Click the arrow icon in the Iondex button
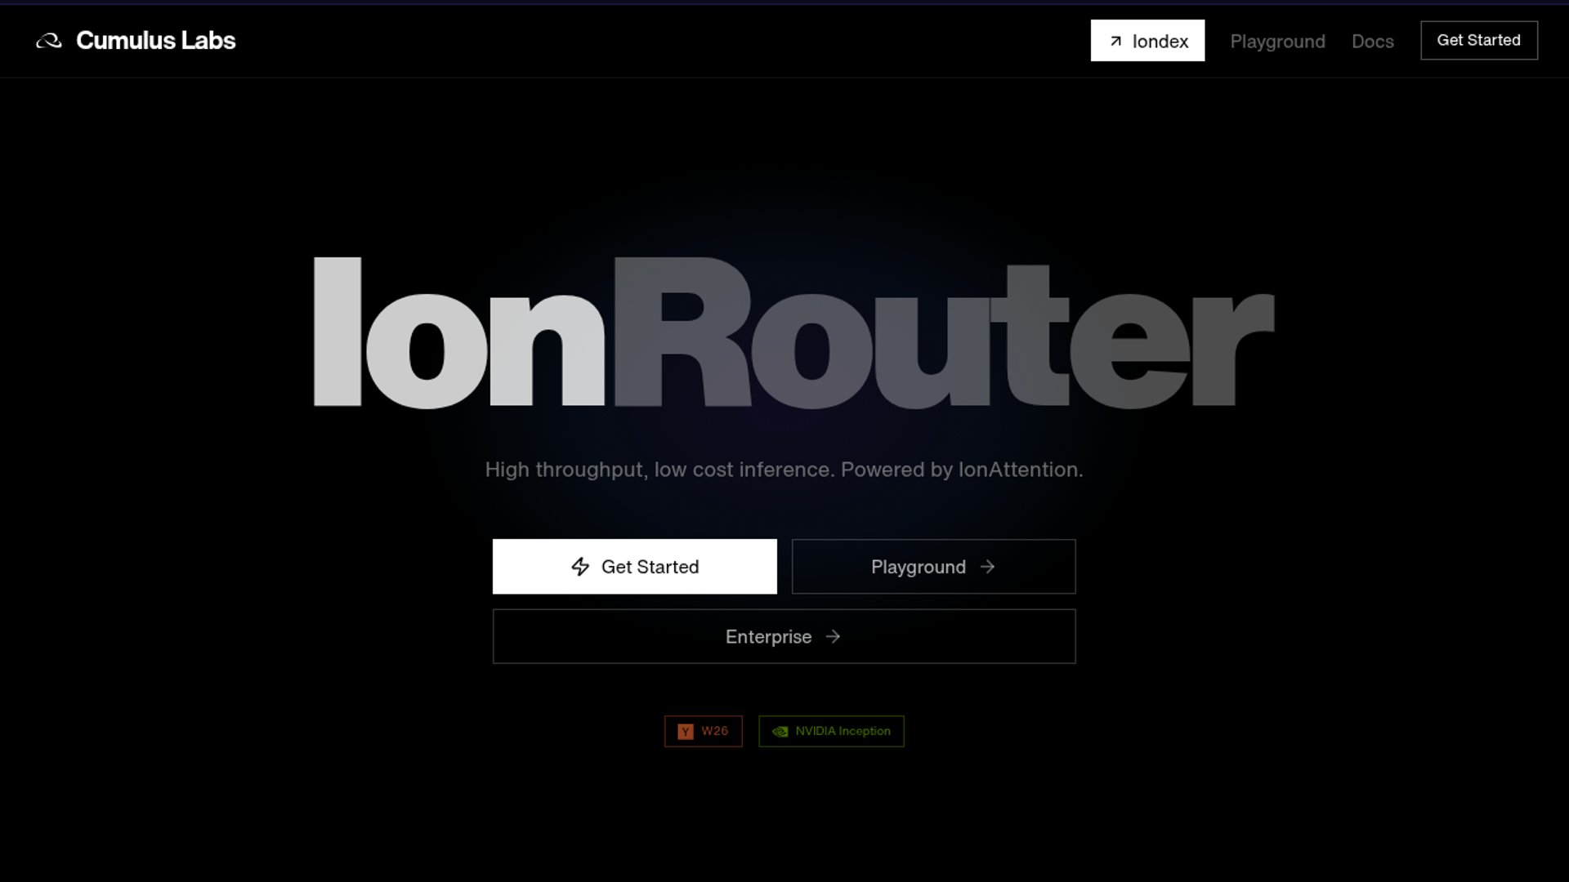 coord(1115,41)
